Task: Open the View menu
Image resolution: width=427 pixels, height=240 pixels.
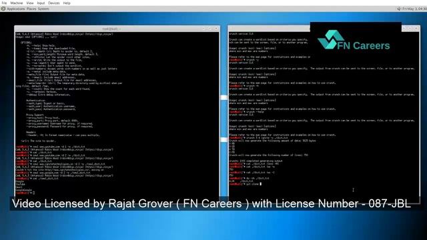Action: pyautogui.click(x=30, y=3)
